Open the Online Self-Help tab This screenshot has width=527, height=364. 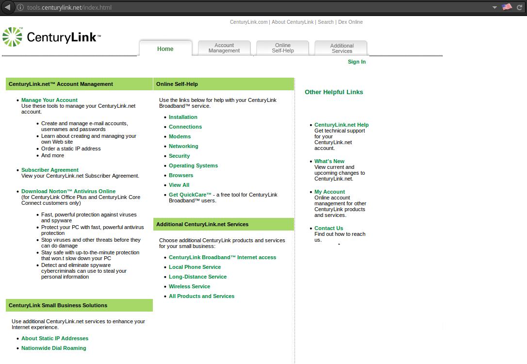(282, 48)
